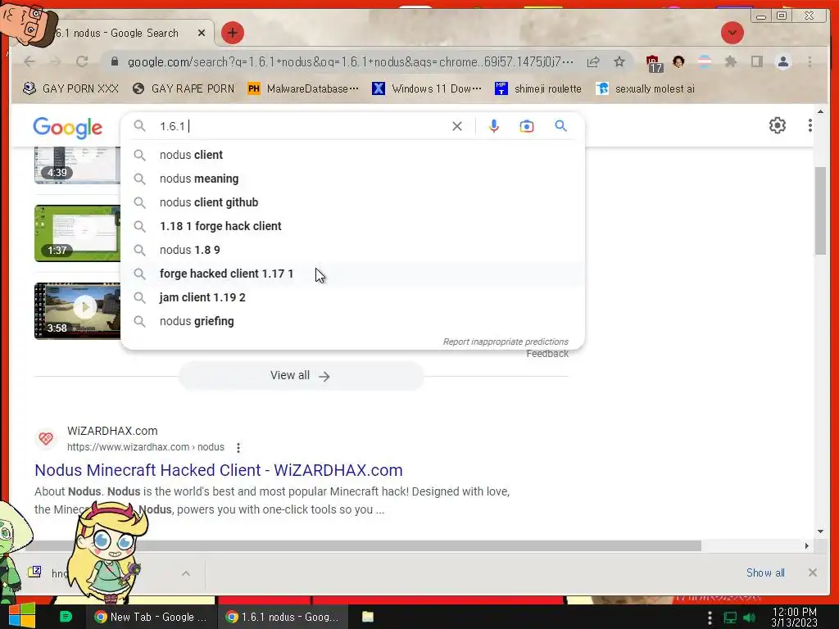Close the '6.1 nodus - Google Search' tab
Viewport: 839px width, 629px height.
coord(202,33)
